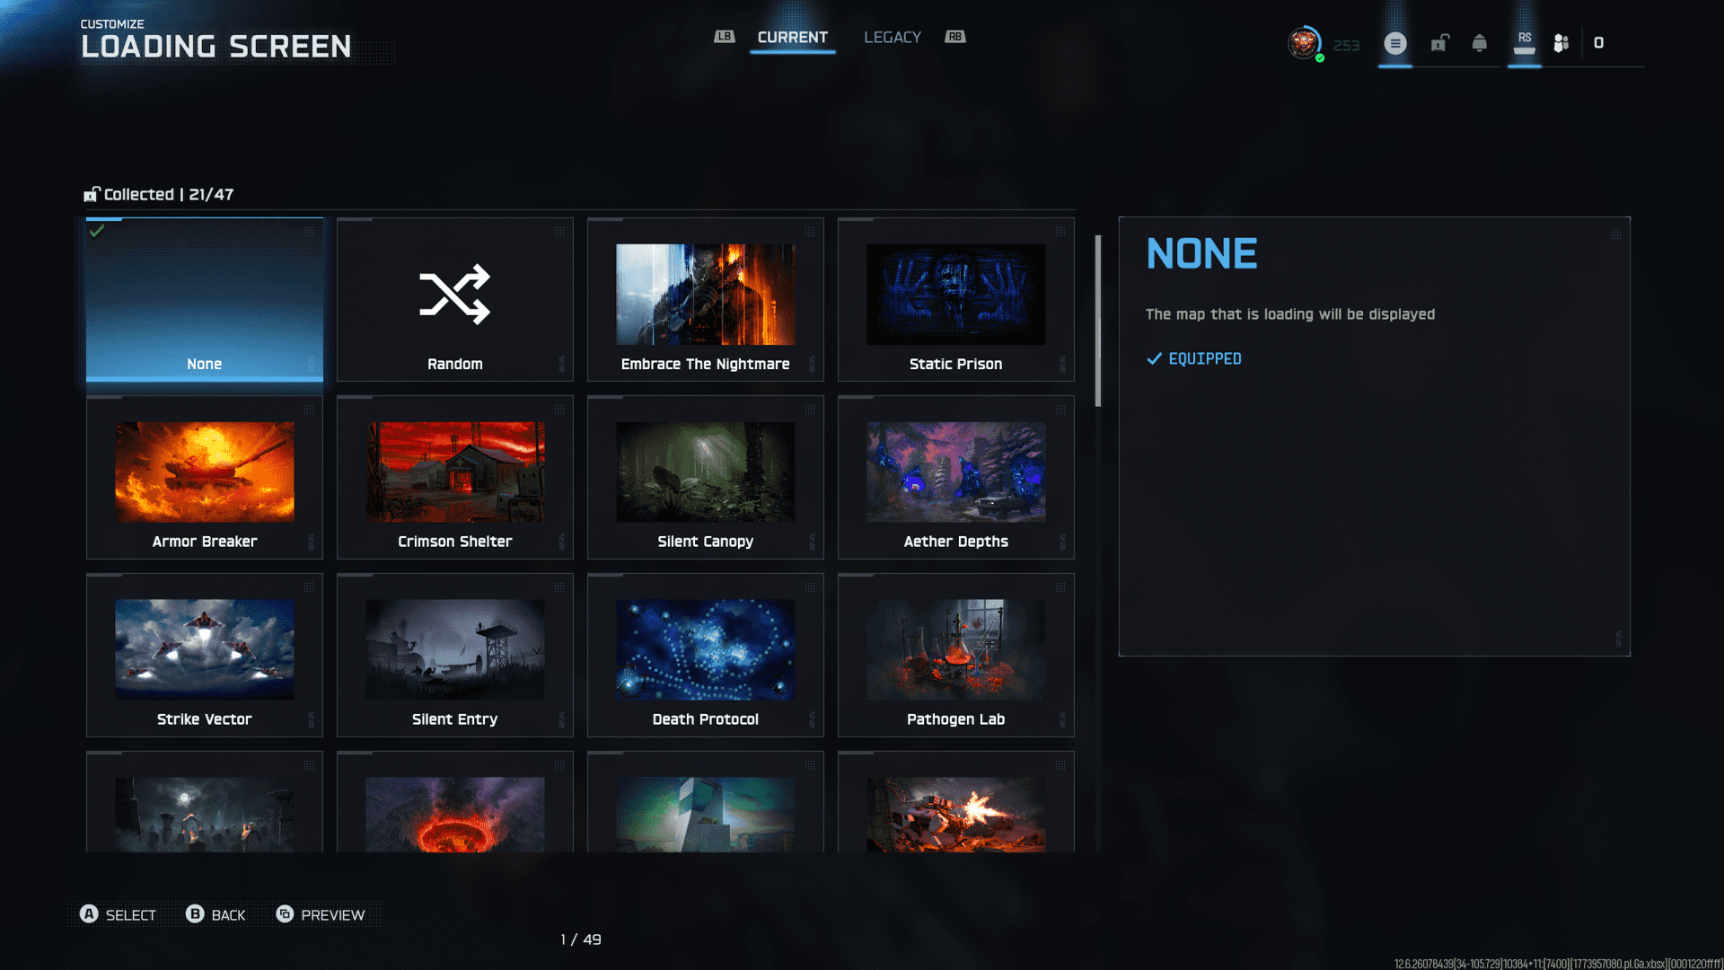Open the hamburger menu icon
The height and width of the screenshot is (970, 1724).
pos(1394,43)
